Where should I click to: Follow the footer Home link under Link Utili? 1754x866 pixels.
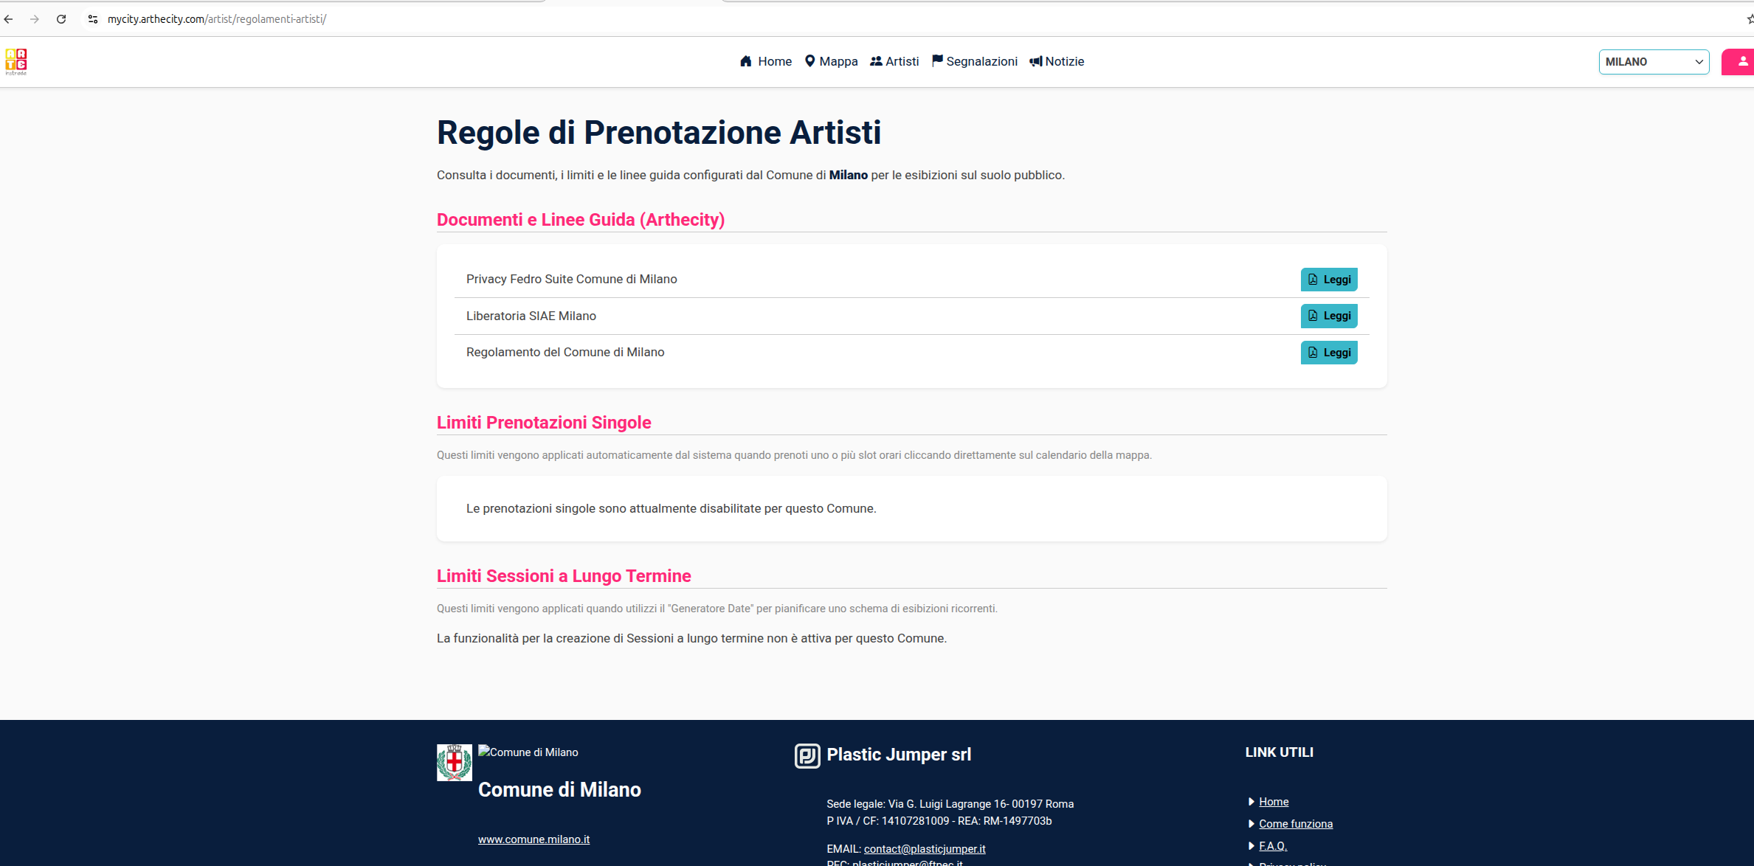1274,802
